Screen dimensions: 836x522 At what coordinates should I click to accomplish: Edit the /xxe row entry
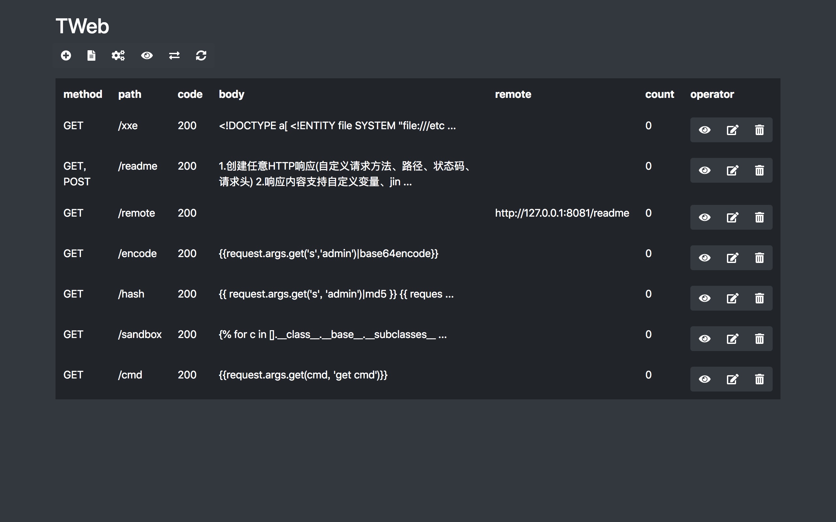pos(732,130)
